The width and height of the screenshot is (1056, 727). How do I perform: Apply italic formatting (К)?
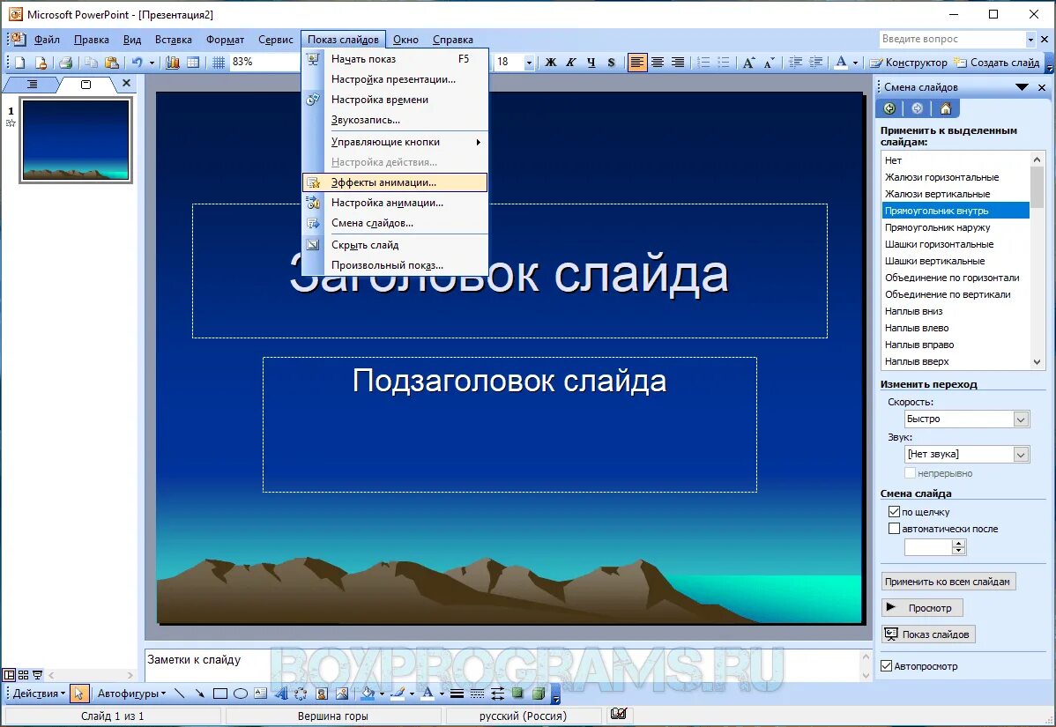[x=571, y=63]
